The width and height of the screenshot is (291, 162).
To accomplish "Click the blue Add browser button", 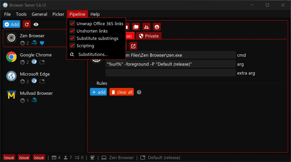I will click(x=12, y=24).
